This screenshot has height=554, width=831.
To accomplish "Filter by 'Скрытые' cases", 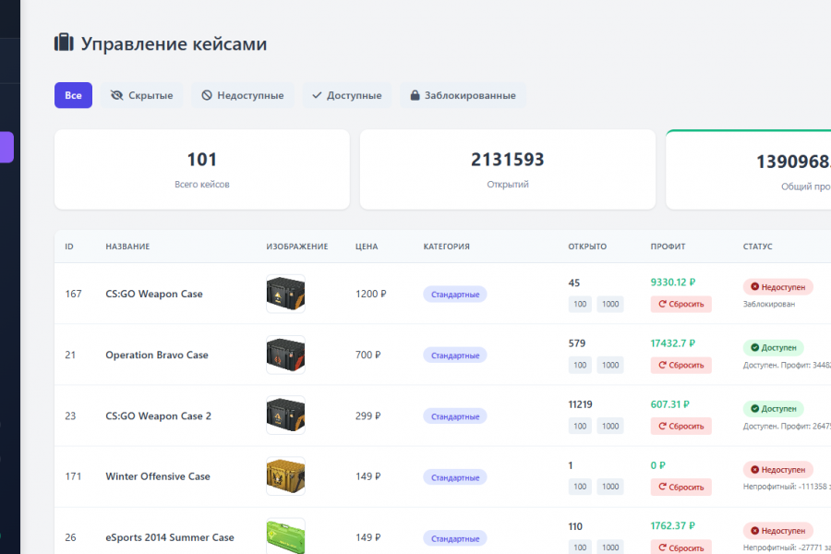I will (x=141, y=95).
